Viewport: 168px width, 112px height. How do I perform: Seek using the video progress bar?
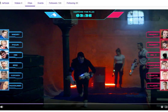point(84,104)
